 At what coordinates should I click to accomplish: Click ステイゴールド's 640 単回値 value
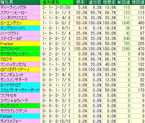(x=127, y=38)
